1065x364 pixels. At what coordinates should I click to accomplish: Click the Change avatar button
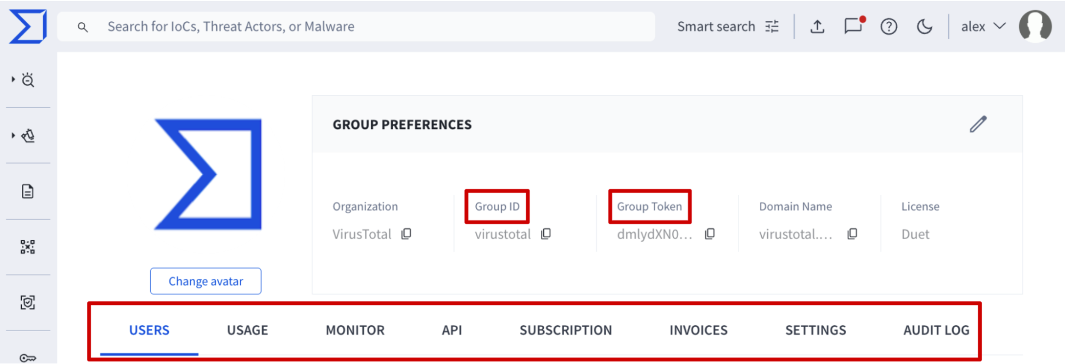coord(206,281)
